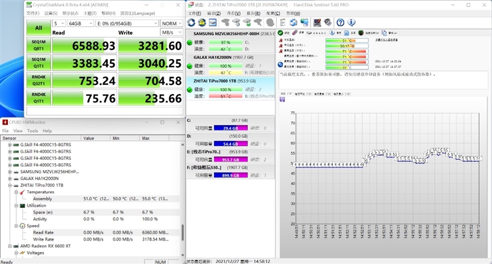This screenshot has width=492, height=264.
Task: Click the AMD Radeon RX 6600 XT card icon
Action: (x=16, y=246)
